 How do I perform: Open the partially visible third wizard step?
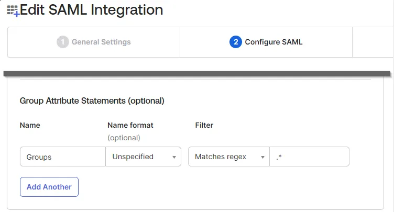373,42
